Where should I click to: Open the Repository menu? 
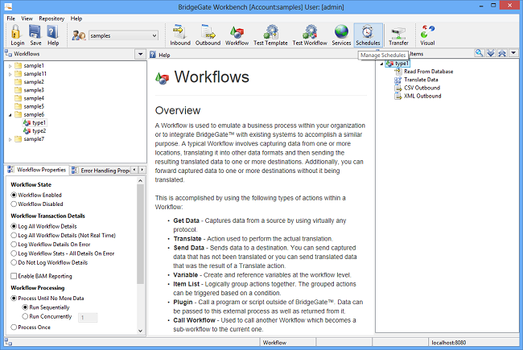(51, 19)
